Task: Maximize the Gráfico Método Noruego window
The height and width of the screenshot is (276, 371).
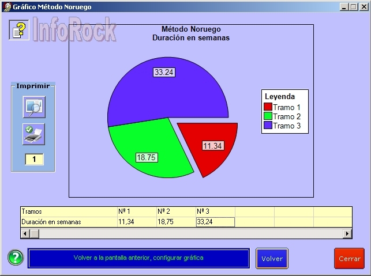Action: pos(353,6)
